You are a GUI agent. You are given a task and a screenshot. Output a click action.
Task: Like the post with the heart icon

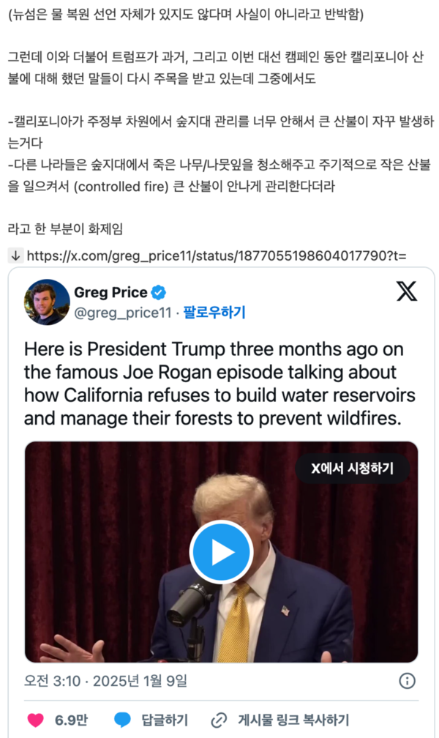35,720
